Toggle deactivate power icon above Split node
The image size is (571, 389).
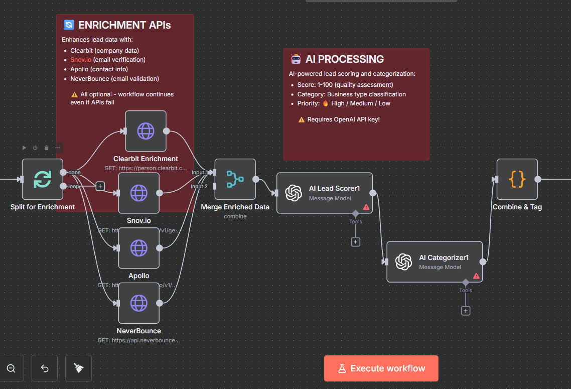(35, 148)
